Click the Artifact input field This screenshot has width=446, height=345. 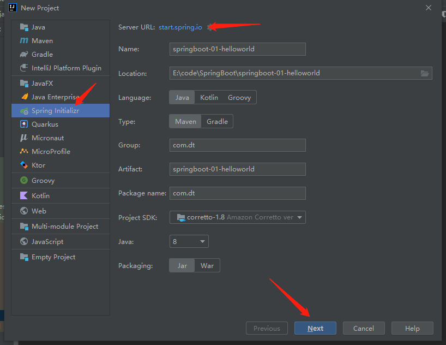click(238, 169)
